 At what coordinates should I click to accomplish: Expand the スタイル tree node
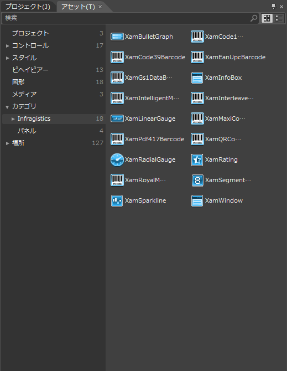tap(8, 58)
